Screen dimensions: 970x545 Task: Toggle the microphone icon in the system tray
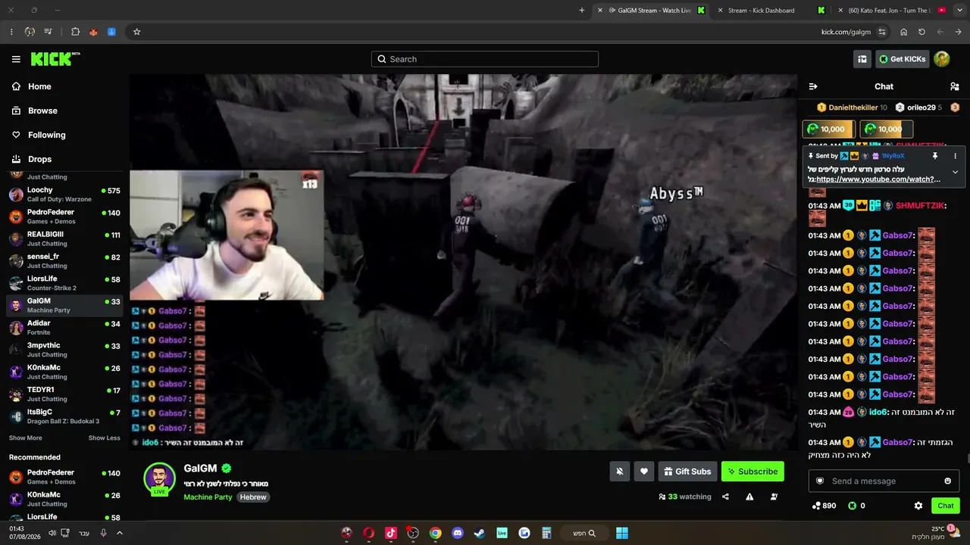pos(103,533)
